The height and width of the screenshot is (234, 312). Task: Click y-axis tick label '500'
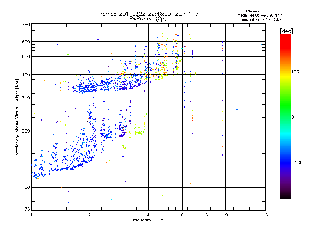coord(26,57)
